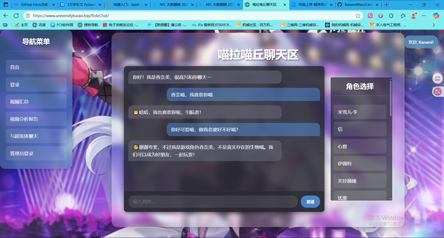444x238 pixels.
Task: Select the 忧雾 character
Action: click(360, 196)
